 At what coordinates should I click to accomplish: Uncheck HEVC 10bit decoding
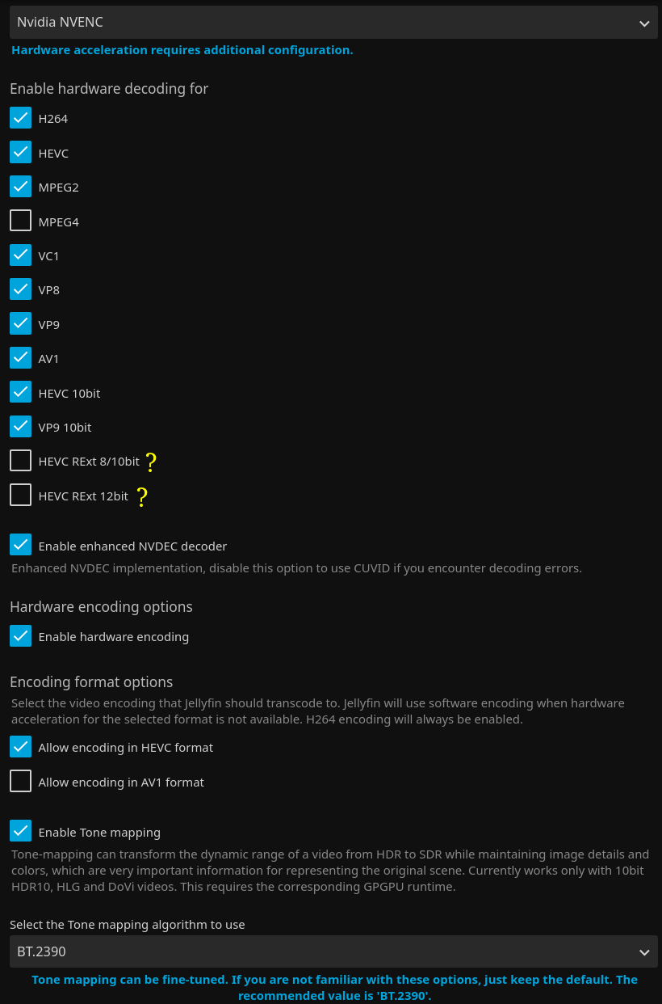tap(21, 393)
